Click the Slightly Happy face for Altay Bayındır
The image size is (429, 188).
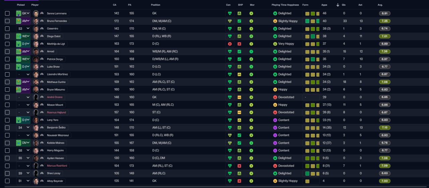(275, 181)
